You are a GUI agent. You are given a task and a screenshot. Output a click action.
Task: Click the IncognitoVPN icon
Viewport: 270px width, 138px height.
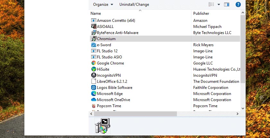(x=93, y=75)
